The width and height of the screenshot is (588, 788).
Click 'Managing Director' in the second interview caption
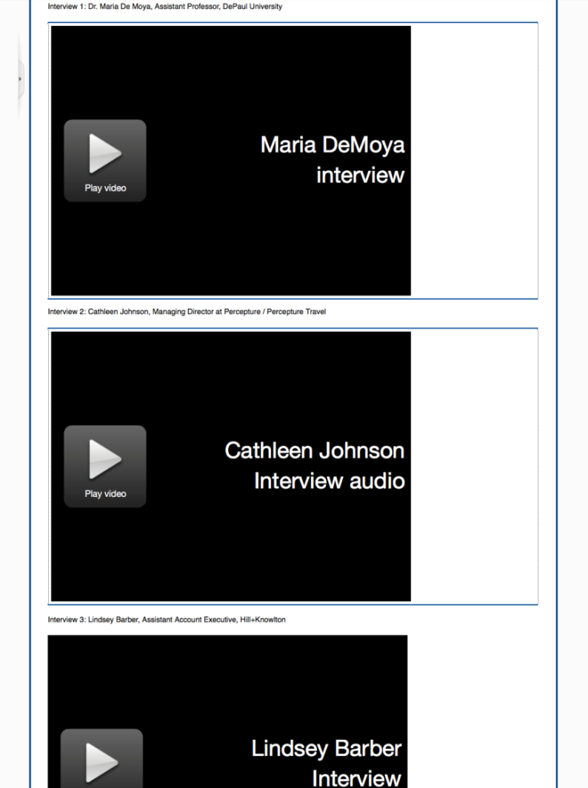pos(183,312)
